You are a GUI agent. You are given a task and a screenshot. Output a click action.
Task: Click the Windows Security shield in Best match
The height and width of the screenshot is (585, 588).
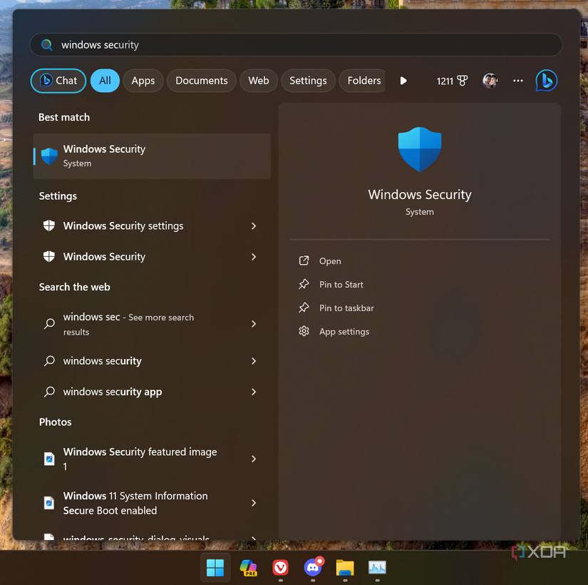(x=49, y=156)
